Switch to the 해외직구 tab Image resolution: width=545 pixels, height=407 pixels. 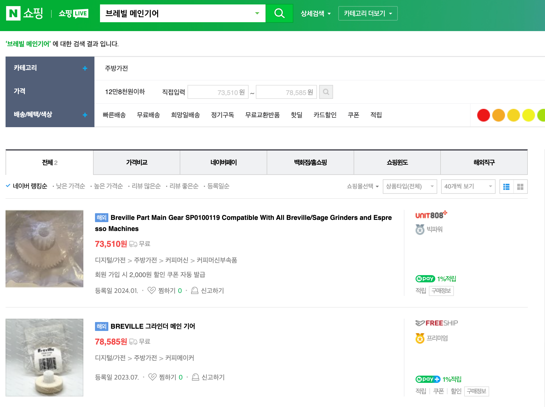pyautogui.click(x=484, y=163)
